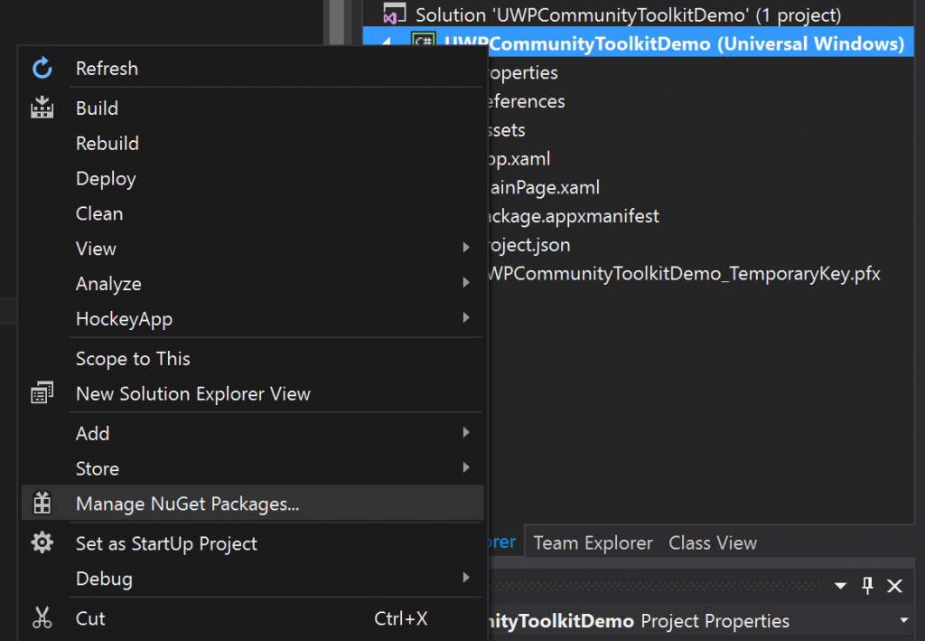The height and width of the screenshot is (641, 925).
Task: Open the Analyze menu entry
Action: pos(253,284)
